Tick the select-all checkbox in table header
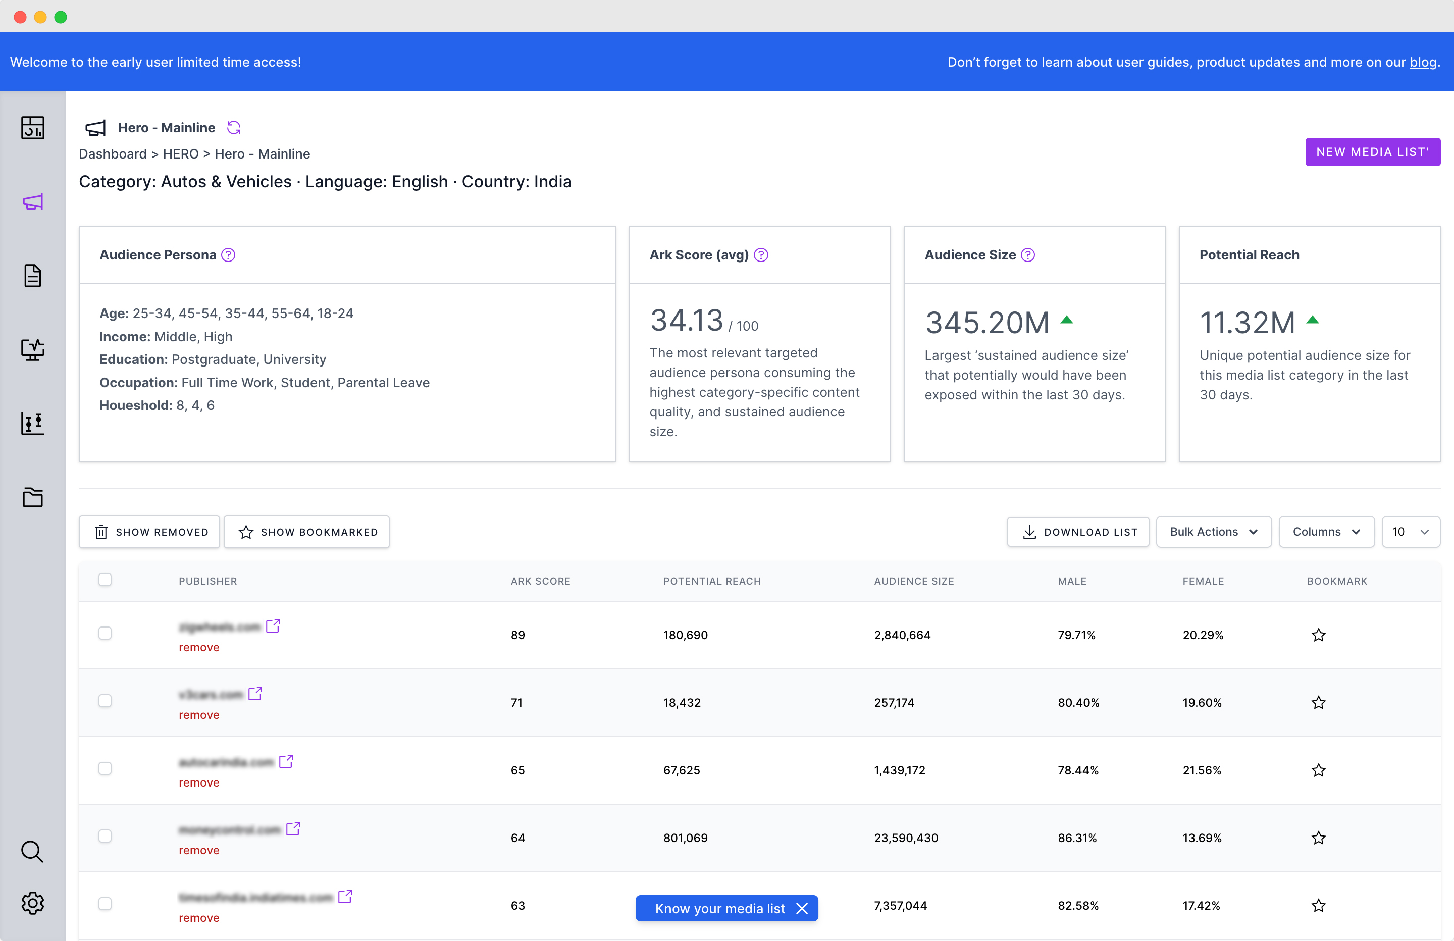Screen dimensions: 1454x941 pos(105,580)
